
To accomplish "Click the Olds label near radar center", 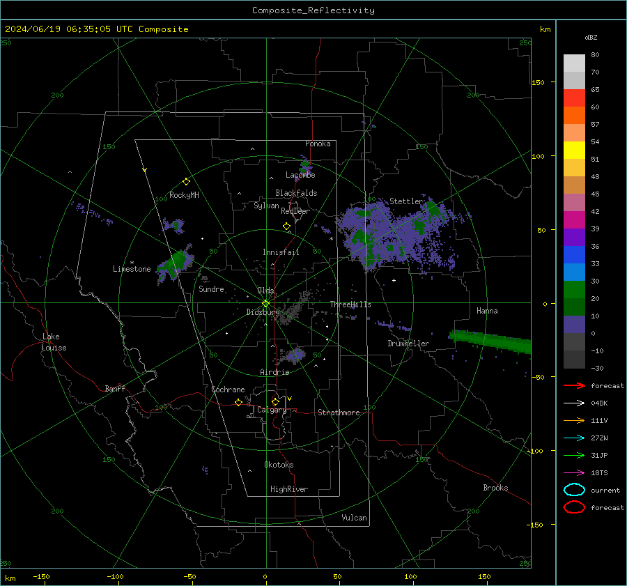I will (265, 291).
